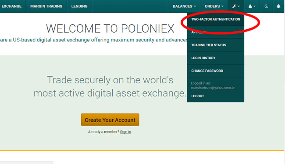Open the user profile icon menu
The height and width of the screenshot is (164, 285).
(x=250, y=7)
